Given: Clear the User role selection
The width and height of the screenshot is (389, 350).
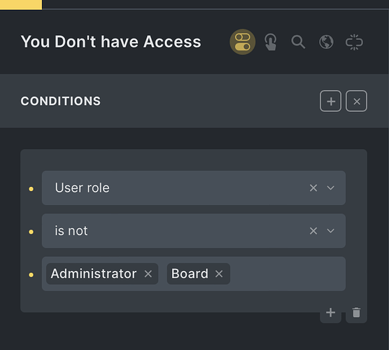Looking at the screenshot, I should click(x=313, y=188).
